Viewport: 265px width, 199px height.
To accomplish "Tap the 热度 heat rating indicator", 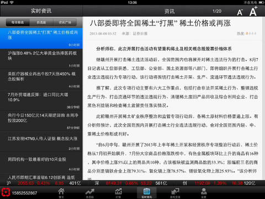I will coord(246,34).
